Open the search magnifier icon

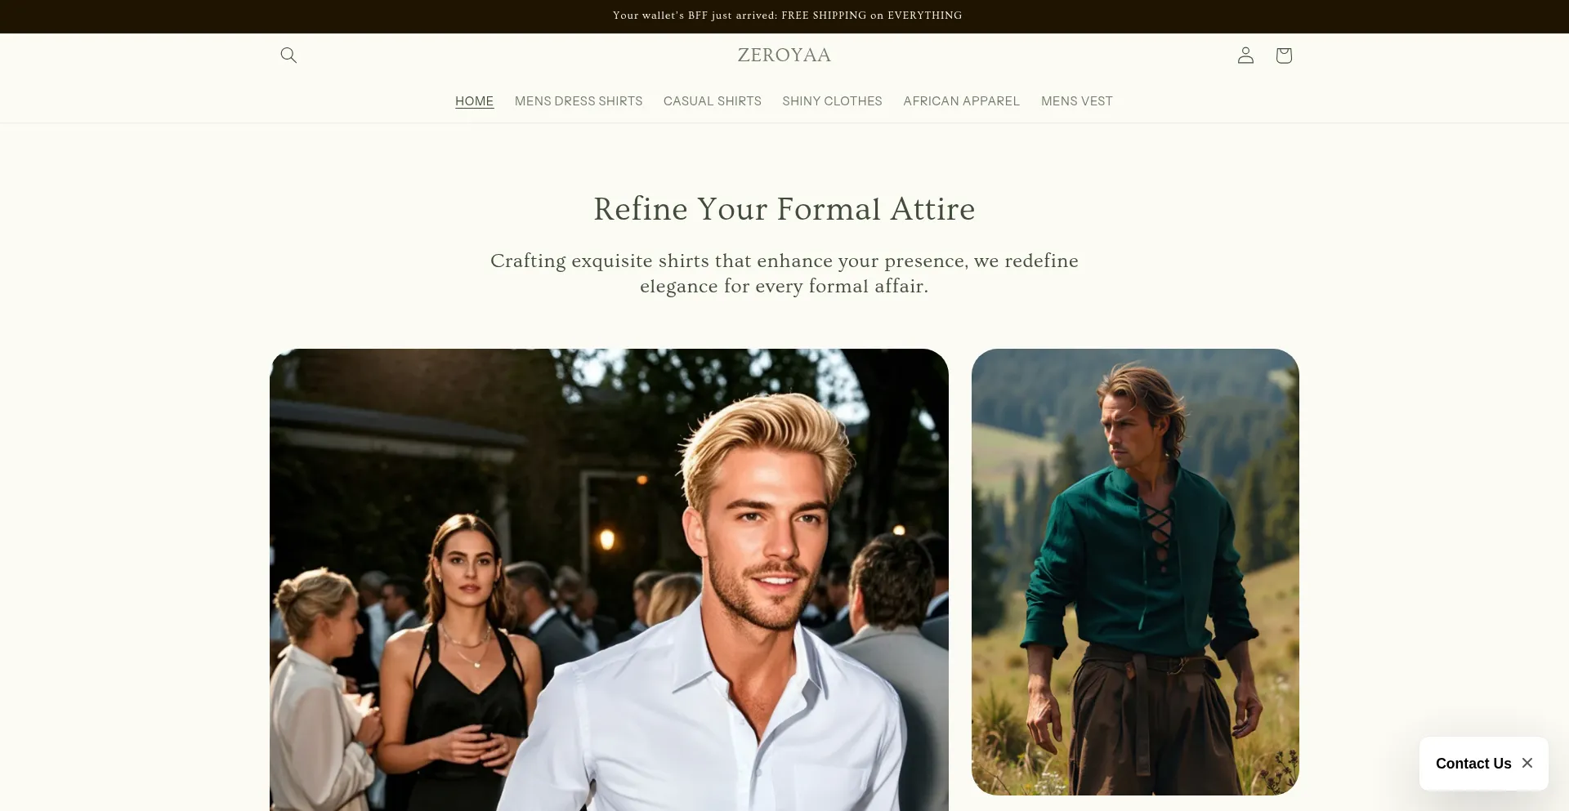[x=288, y=55]
